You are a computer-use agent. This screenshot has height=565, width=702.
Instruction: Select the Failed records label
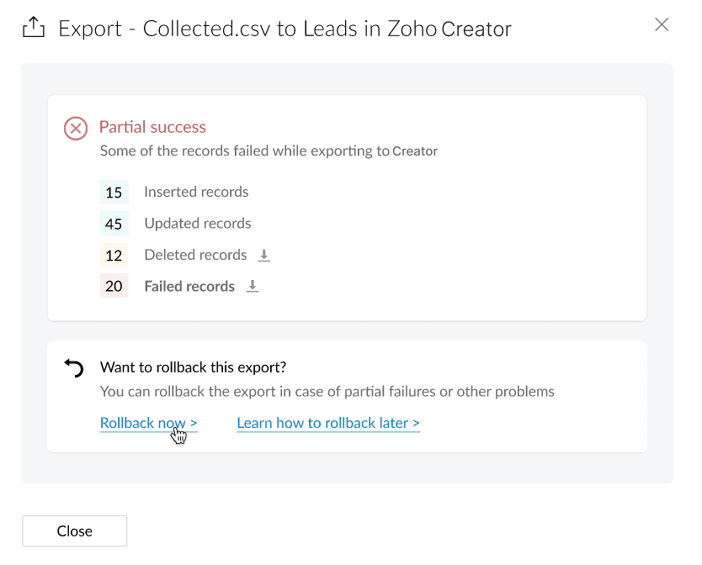tap(189, 287)
